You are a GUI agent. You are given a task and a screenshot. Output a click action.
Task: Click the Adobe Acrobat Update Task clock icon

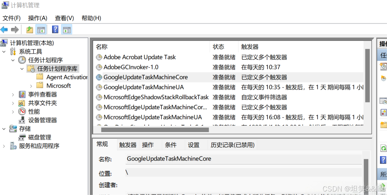pos(99,57)
